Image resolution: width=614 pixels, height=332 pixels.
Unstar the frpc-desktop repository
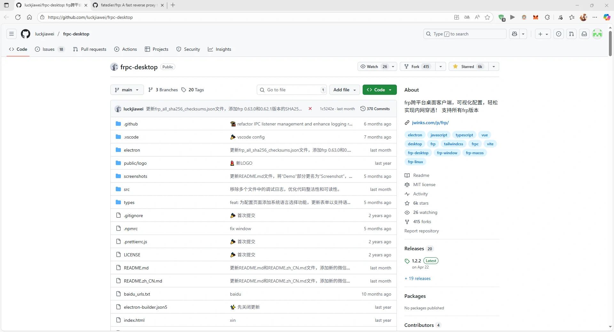click(468, 67)
